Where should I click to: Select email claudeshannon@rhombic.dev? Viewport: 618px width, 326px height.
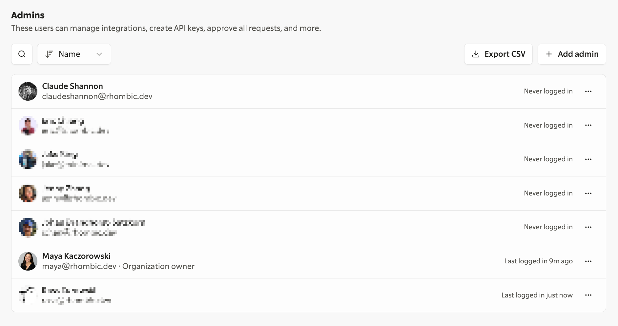coord(97,96)
